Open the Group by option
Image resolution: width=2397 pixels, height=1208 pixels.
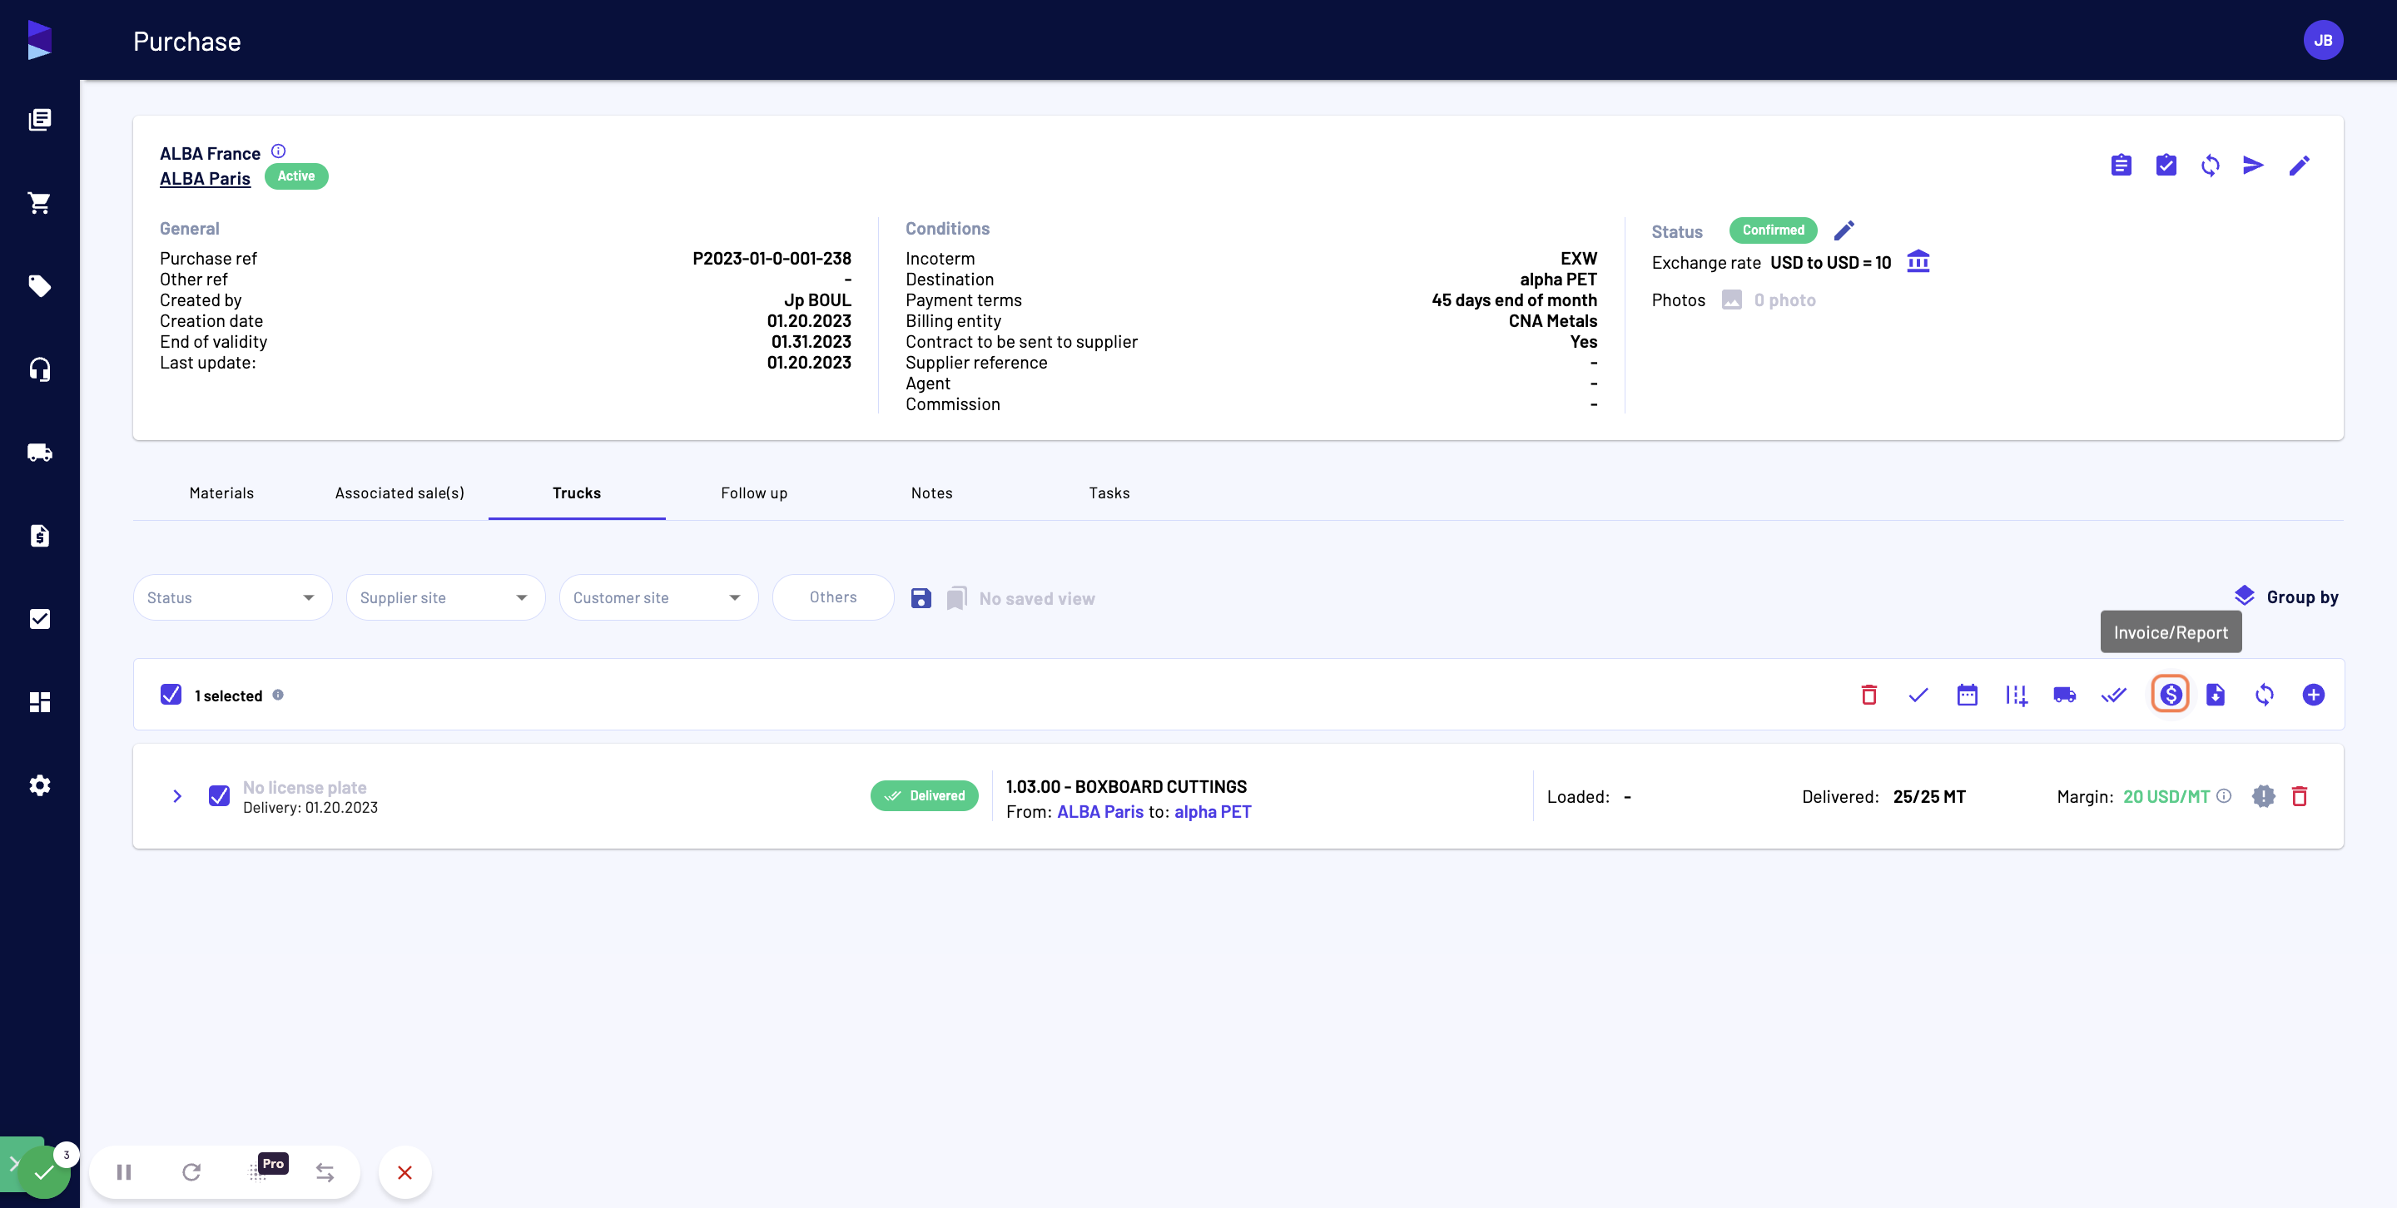2286,597
